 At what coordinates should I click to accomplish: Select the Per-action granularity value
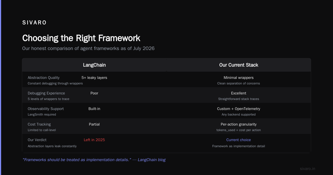click(239, 124)
